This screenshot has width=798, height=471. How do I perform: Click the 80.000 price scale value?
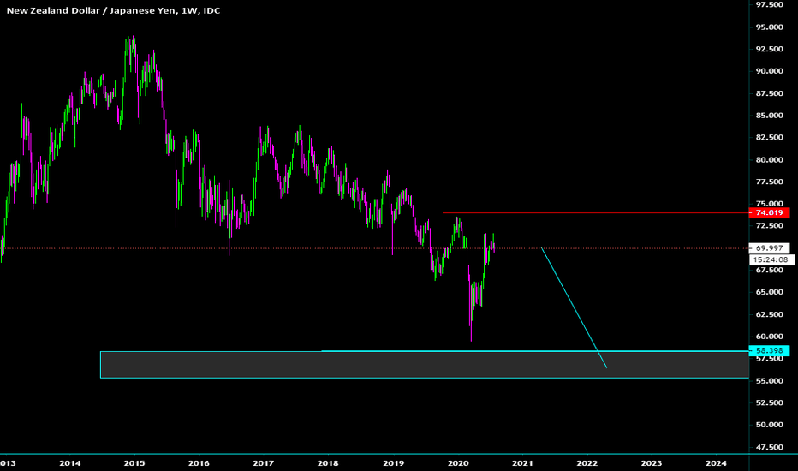point(769,160)
